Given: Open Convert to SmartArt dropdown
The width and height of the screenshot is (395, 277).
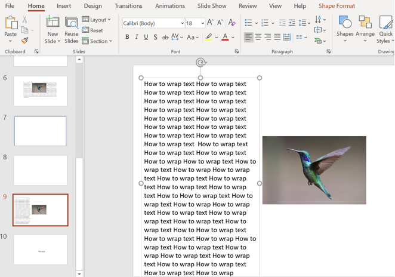Looking at the screenshot, I should [x=320, y=41].
